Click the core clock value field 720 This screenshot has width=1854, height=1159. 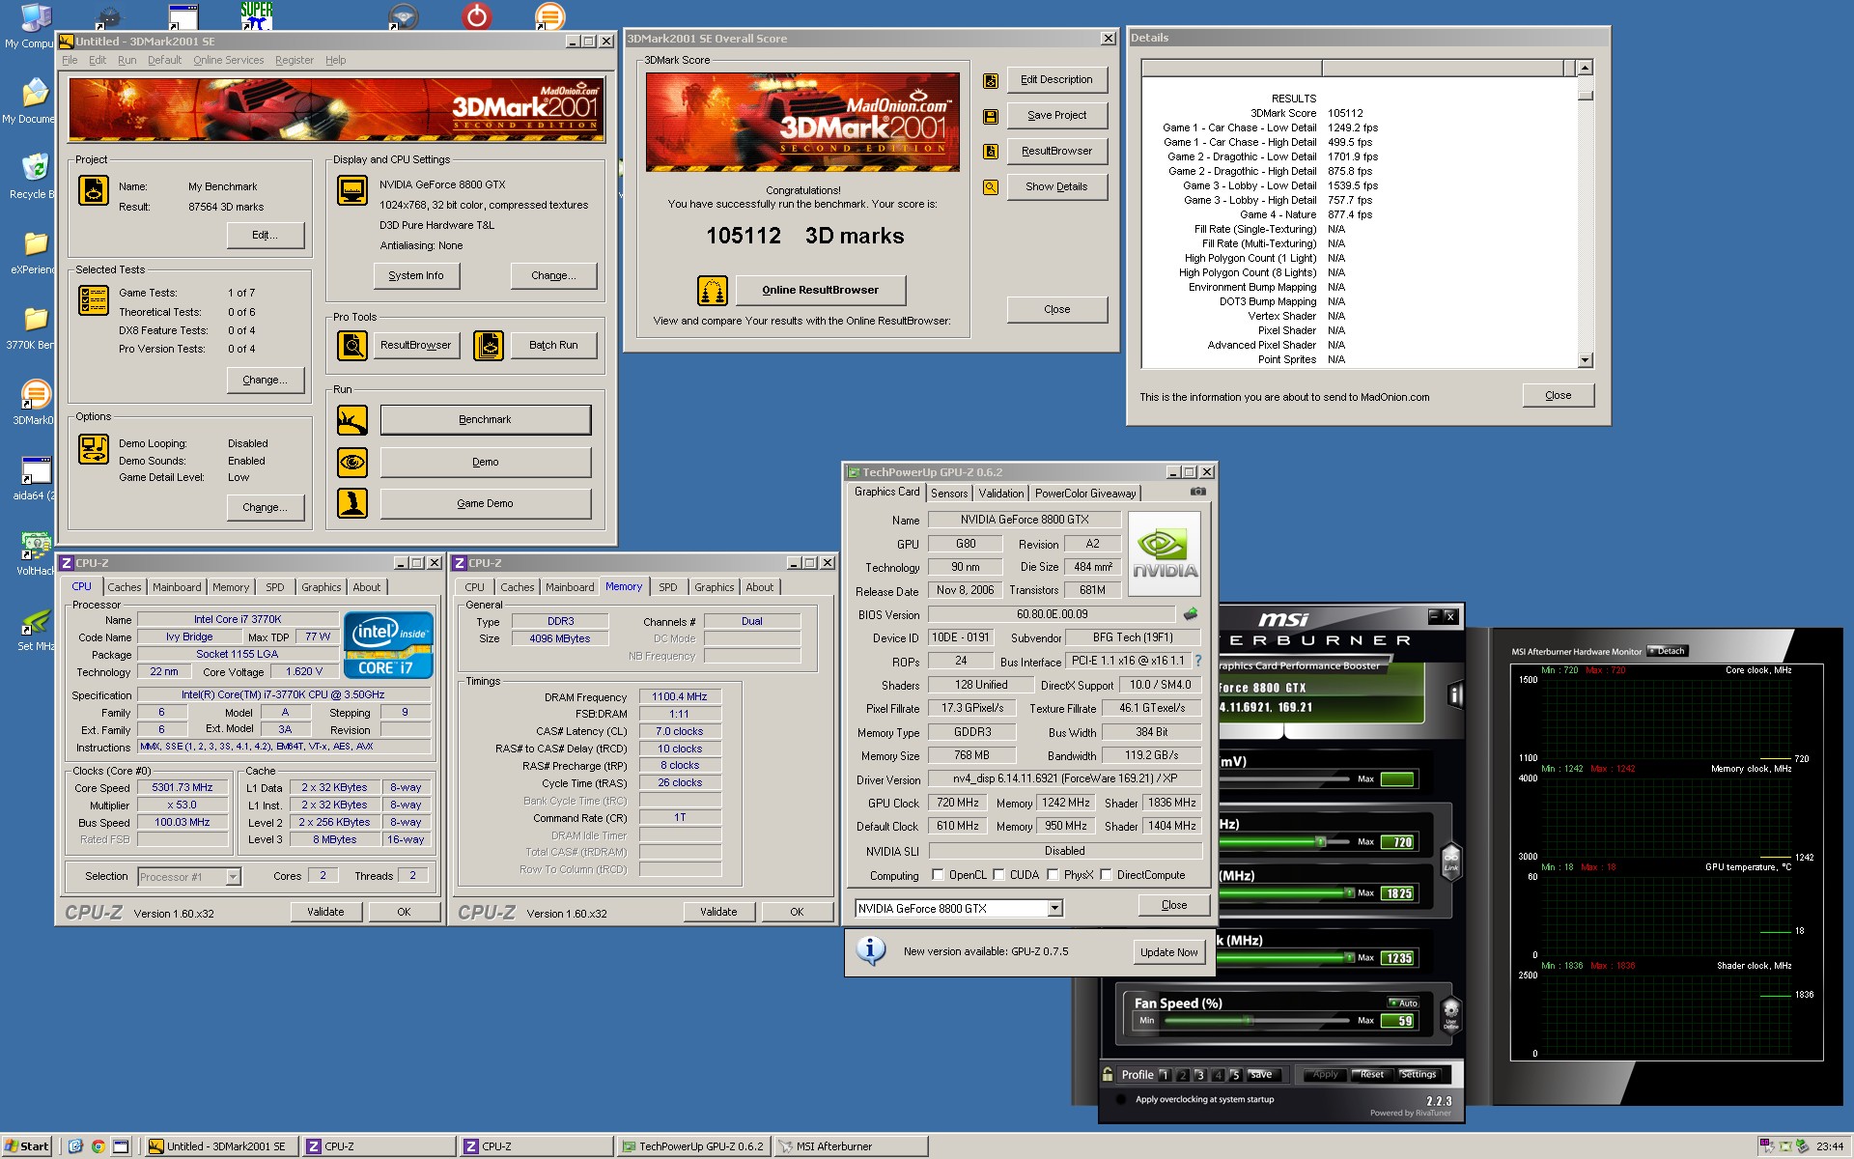(1397, 842)
